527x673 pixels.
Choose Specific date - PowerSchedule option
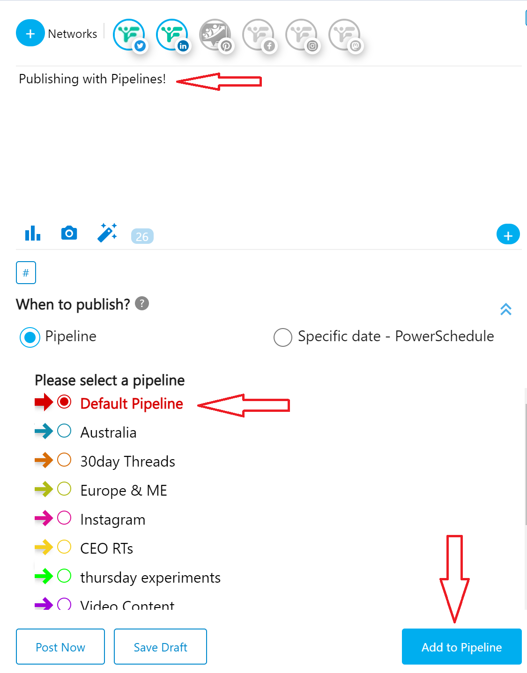(x=384, y=336)
